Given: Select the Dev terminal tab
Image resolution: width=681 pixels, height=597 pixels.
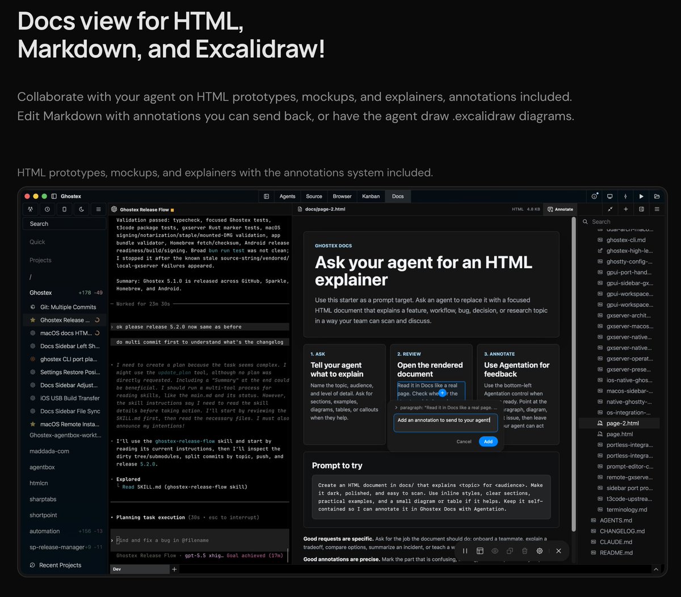Looking at the screenshot, I should [139, 569].
